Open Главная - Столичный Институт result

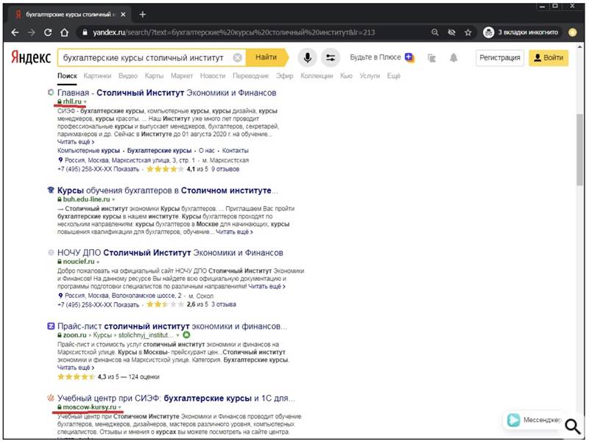[167, 93]
